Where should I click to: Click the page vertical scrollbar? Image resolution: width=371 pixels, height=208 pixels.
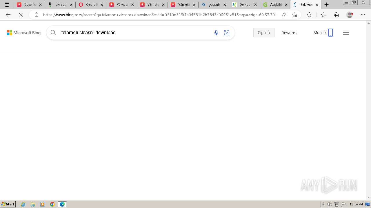369,110
